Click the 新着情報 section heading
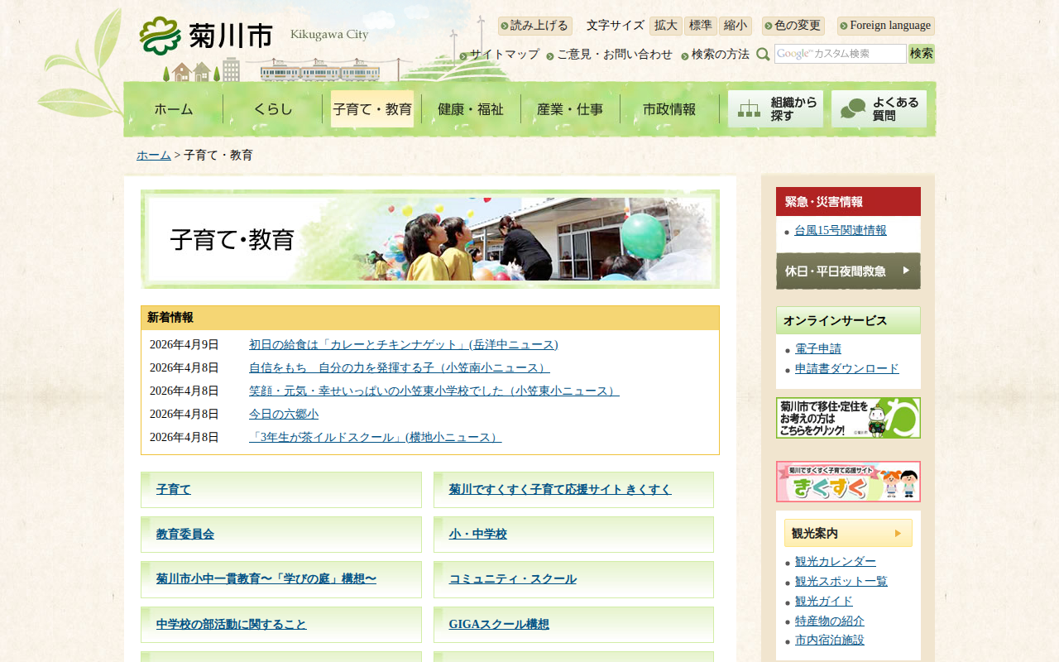 pyautogui.click(x=430, y=318)
